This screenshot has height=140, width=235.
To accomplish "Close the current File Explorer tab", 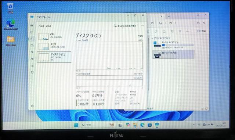I will [161, 16].
